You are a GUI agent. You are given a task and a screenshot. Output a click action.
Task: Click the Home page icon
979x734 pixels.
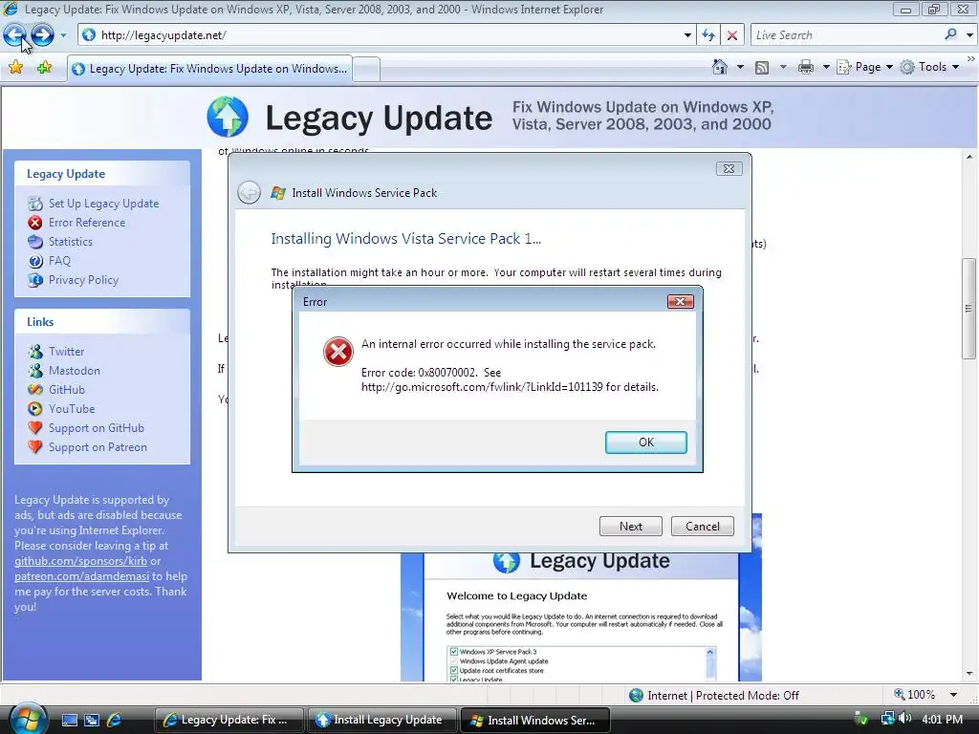(720, 67)
